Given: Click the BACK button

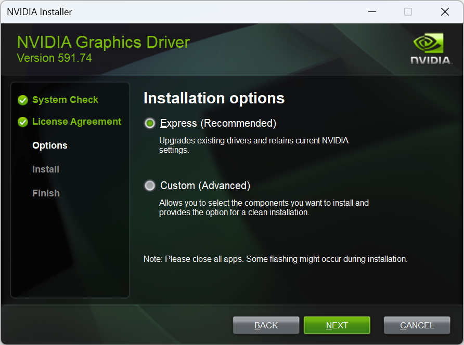Looking at the screenshot, I should pos(266,325).
